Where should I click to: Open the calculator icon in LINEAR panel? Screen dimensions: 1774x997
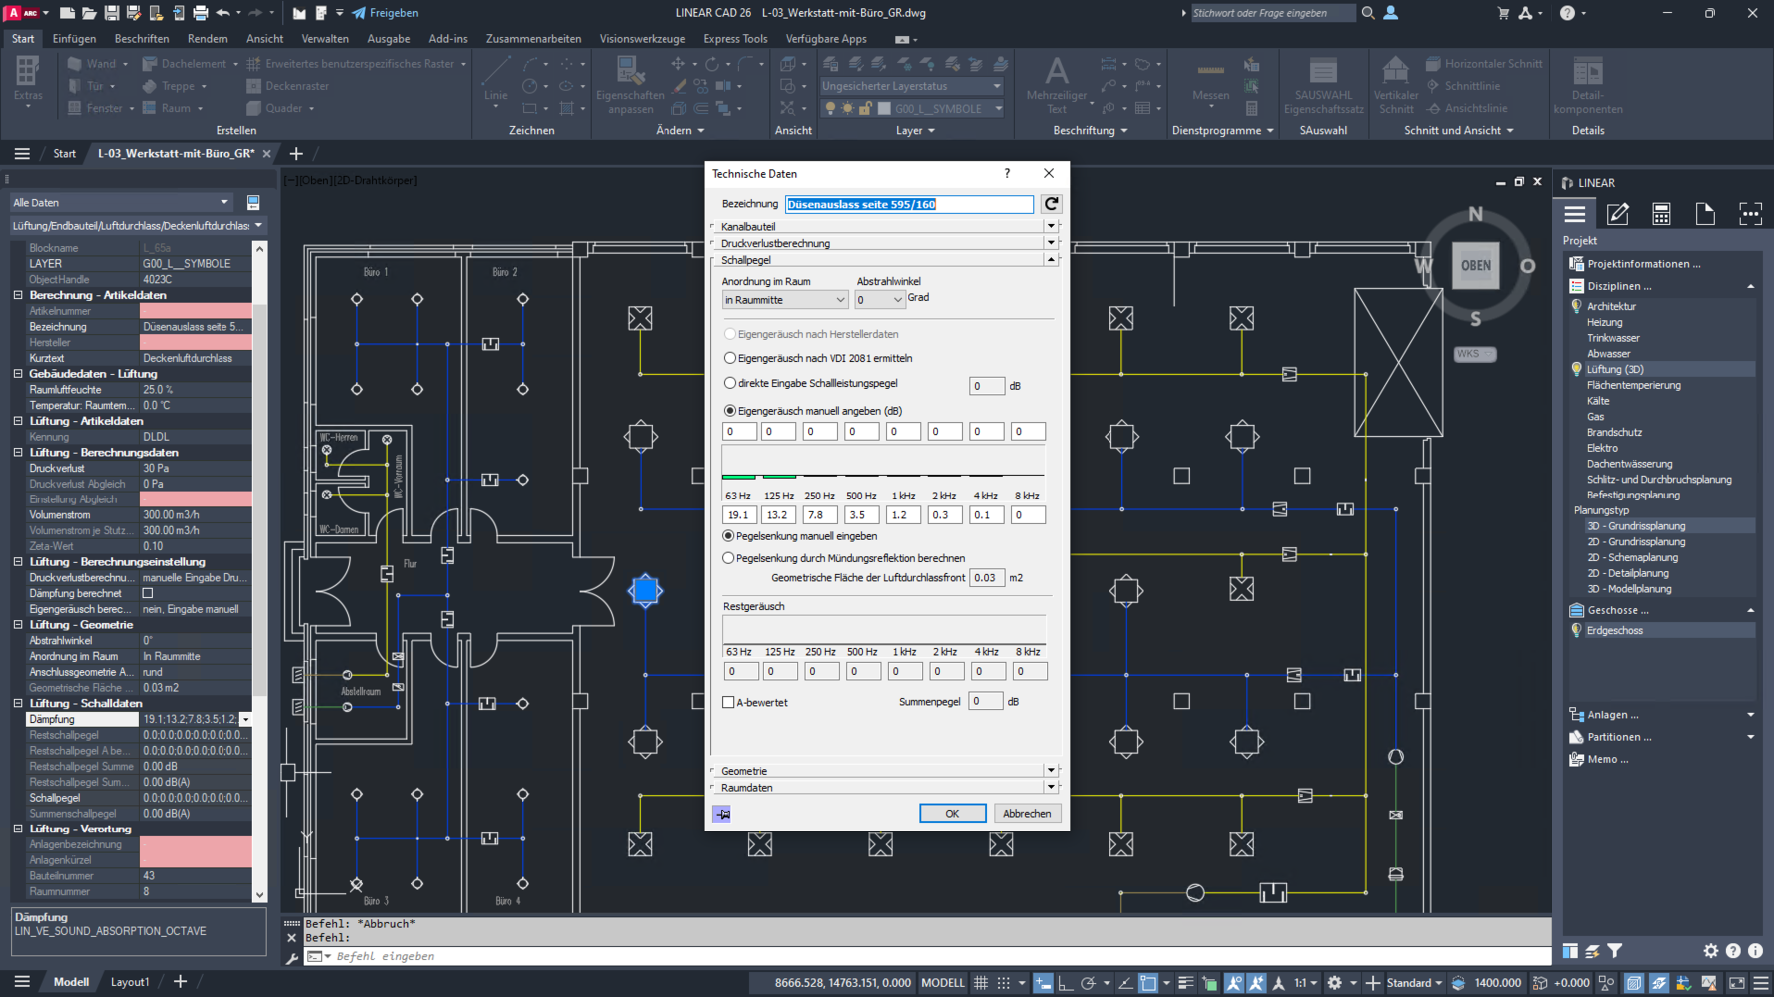pos(1661,214)
